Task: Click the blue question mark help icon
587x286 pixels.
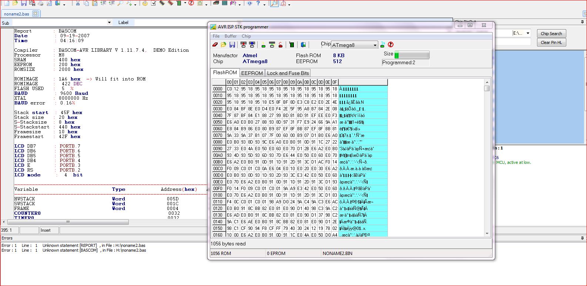Action: (x=258, y=4)
